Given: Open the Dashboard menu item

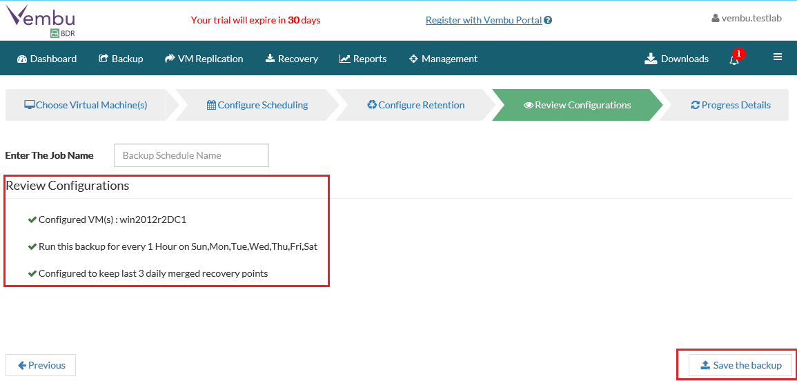Looking at the screenshot, I should (x=47, y=59).
